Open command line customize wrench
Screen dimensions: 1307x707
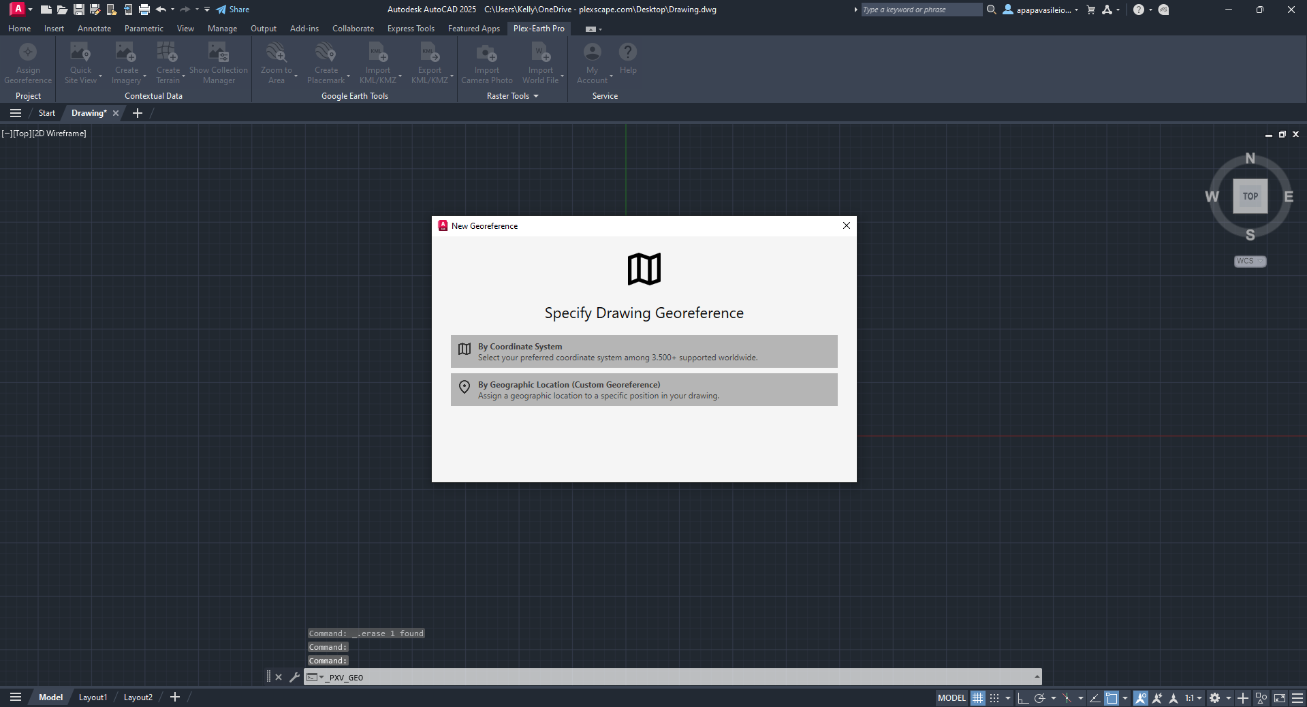294,677
